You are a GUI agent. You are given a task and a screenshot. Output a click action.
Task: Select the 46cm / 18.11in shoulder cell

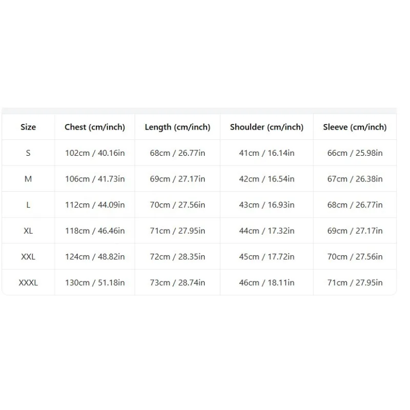(x=266, y=282)
